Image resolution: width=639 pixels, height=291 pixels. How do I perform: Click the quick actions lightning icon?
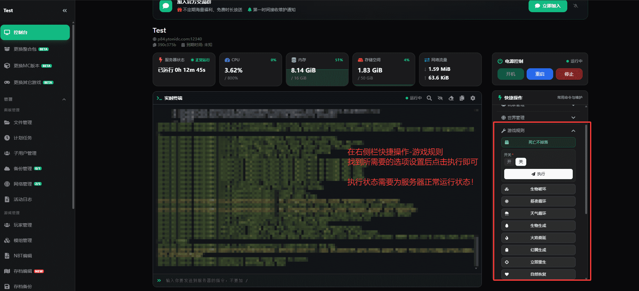point(500,98)
